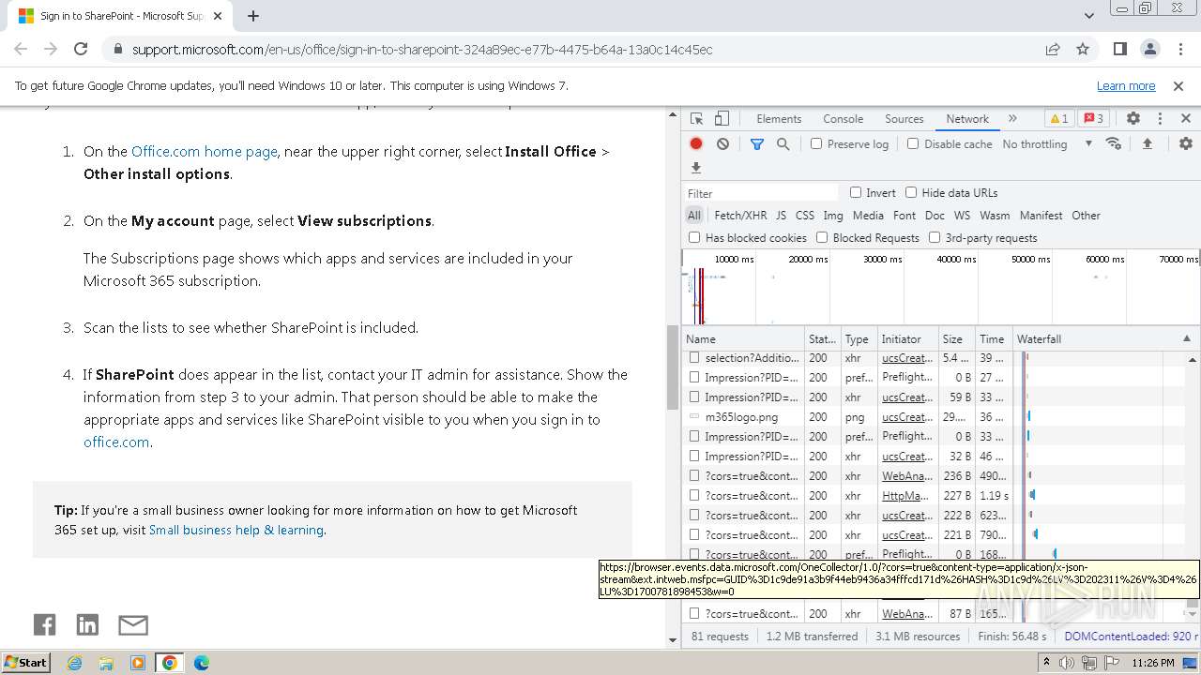Bookmark this page star icon

(x=1083, y=49)
